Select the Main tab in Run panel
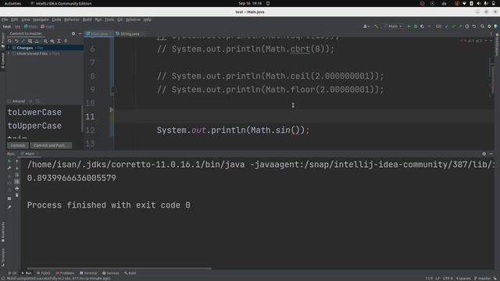 coord(30,154)
